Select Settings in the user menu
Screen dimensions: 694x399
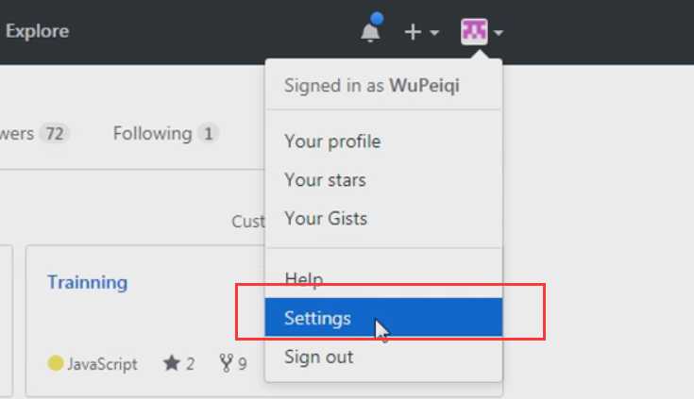[x=383, y=318]
